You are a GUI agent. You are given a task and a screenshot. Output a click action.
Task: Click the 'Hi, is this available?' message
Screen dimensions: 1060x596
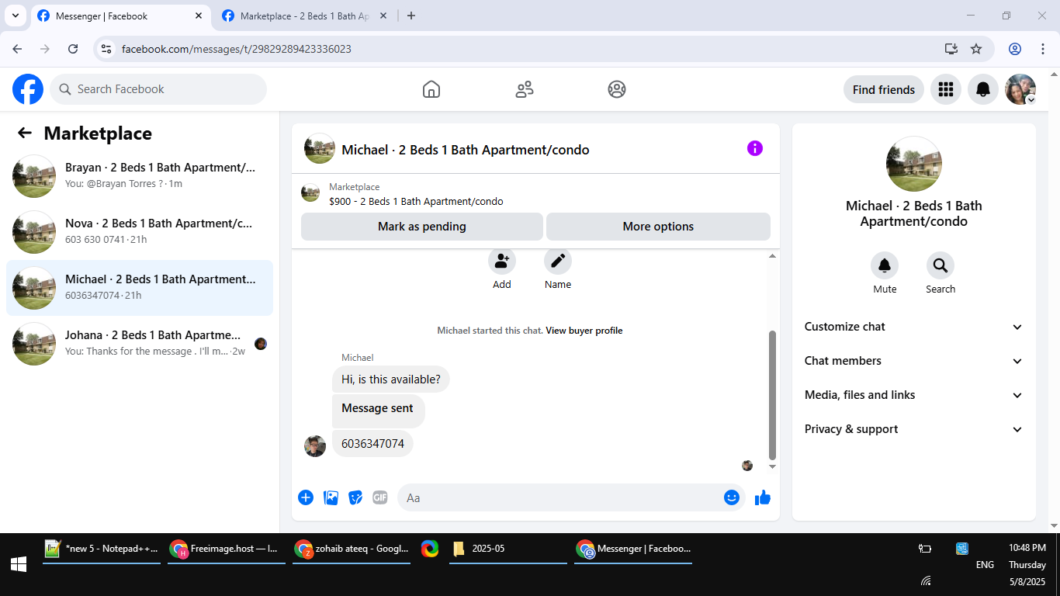coord(391,379)
